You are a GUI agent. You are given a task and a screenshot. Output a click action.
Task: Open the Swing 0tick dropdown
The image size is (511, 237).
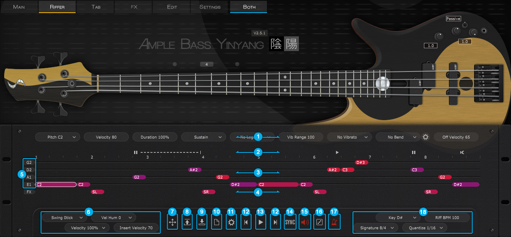pos(65,218)
